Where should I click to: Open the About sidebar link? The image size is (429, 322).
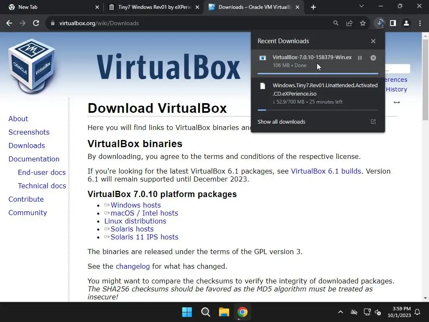tap(18, 119)
